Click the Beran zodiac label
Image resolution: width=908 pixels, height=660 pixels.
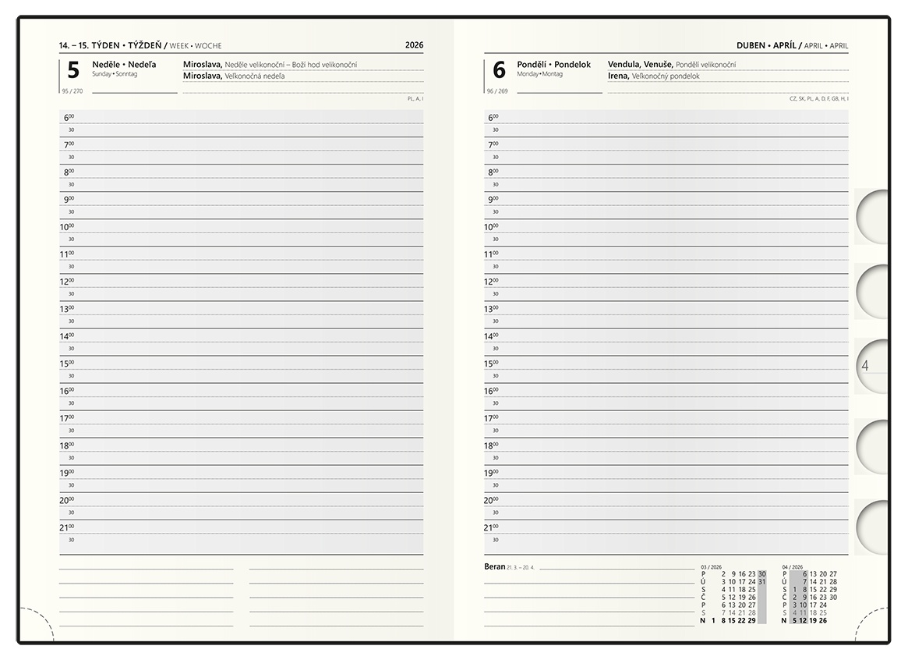[494, 566]
